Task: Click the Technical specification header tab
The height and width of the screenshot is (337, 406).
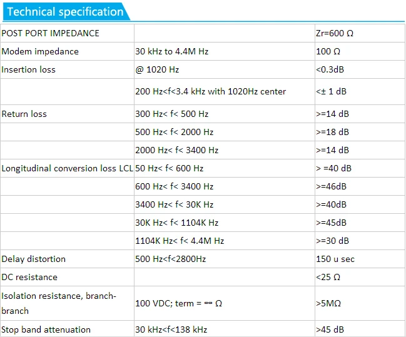Action: (x=66, y=11)
